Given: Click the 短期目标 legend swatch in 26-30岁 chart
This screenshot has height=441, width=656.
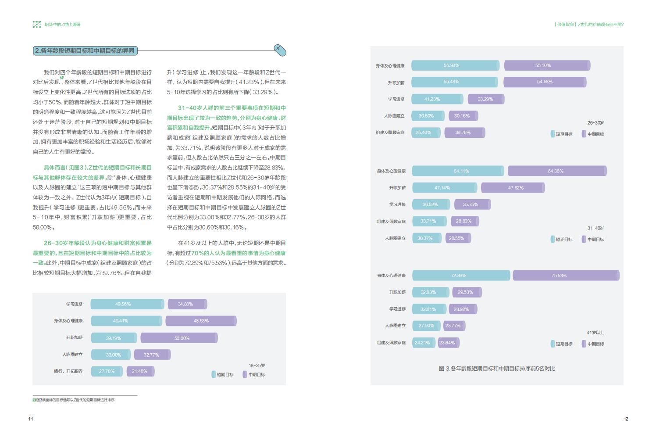Looking at the screenshot, I should 553,134.
